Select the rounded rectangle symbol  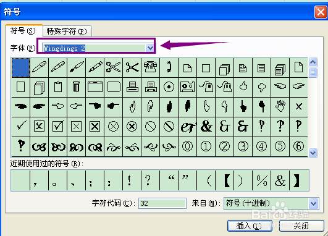(x=114, y=87)
